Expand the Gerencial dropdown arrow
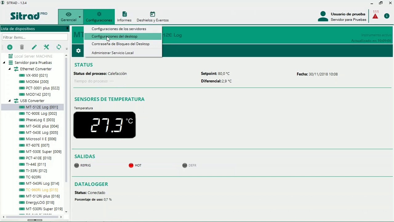Image resolution: width=394 pixels, height=222 pixels. coord(80,17)
